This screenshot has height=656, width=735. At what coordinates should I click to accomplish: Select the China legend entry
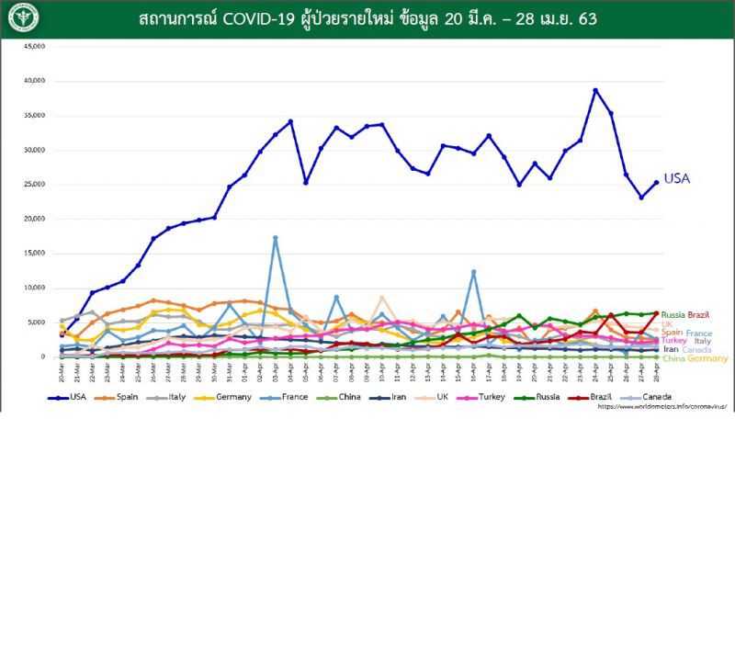pos(338,397)
